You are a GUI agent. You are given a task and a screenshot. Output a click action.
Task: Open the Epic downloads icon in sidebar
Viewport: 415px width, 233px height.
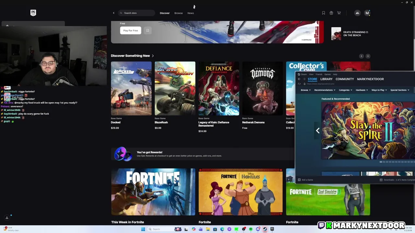(x=7, y=217)
